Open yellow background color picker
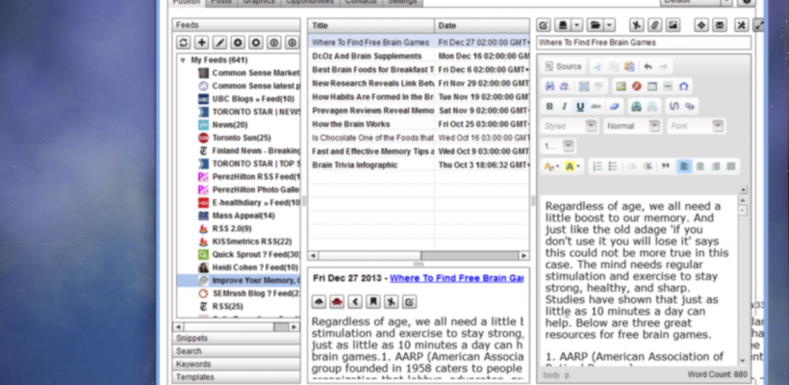The width and height of the screenshot is (789, 385). pyautogui.click(x=573, y=167)
